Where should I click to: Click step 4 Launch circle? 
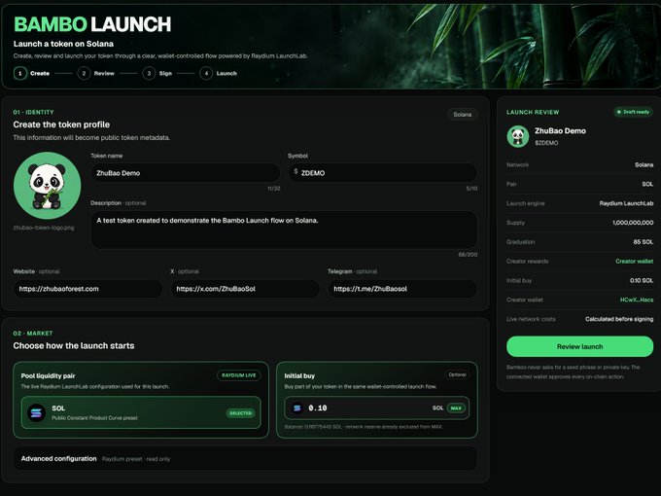[206, 73]
